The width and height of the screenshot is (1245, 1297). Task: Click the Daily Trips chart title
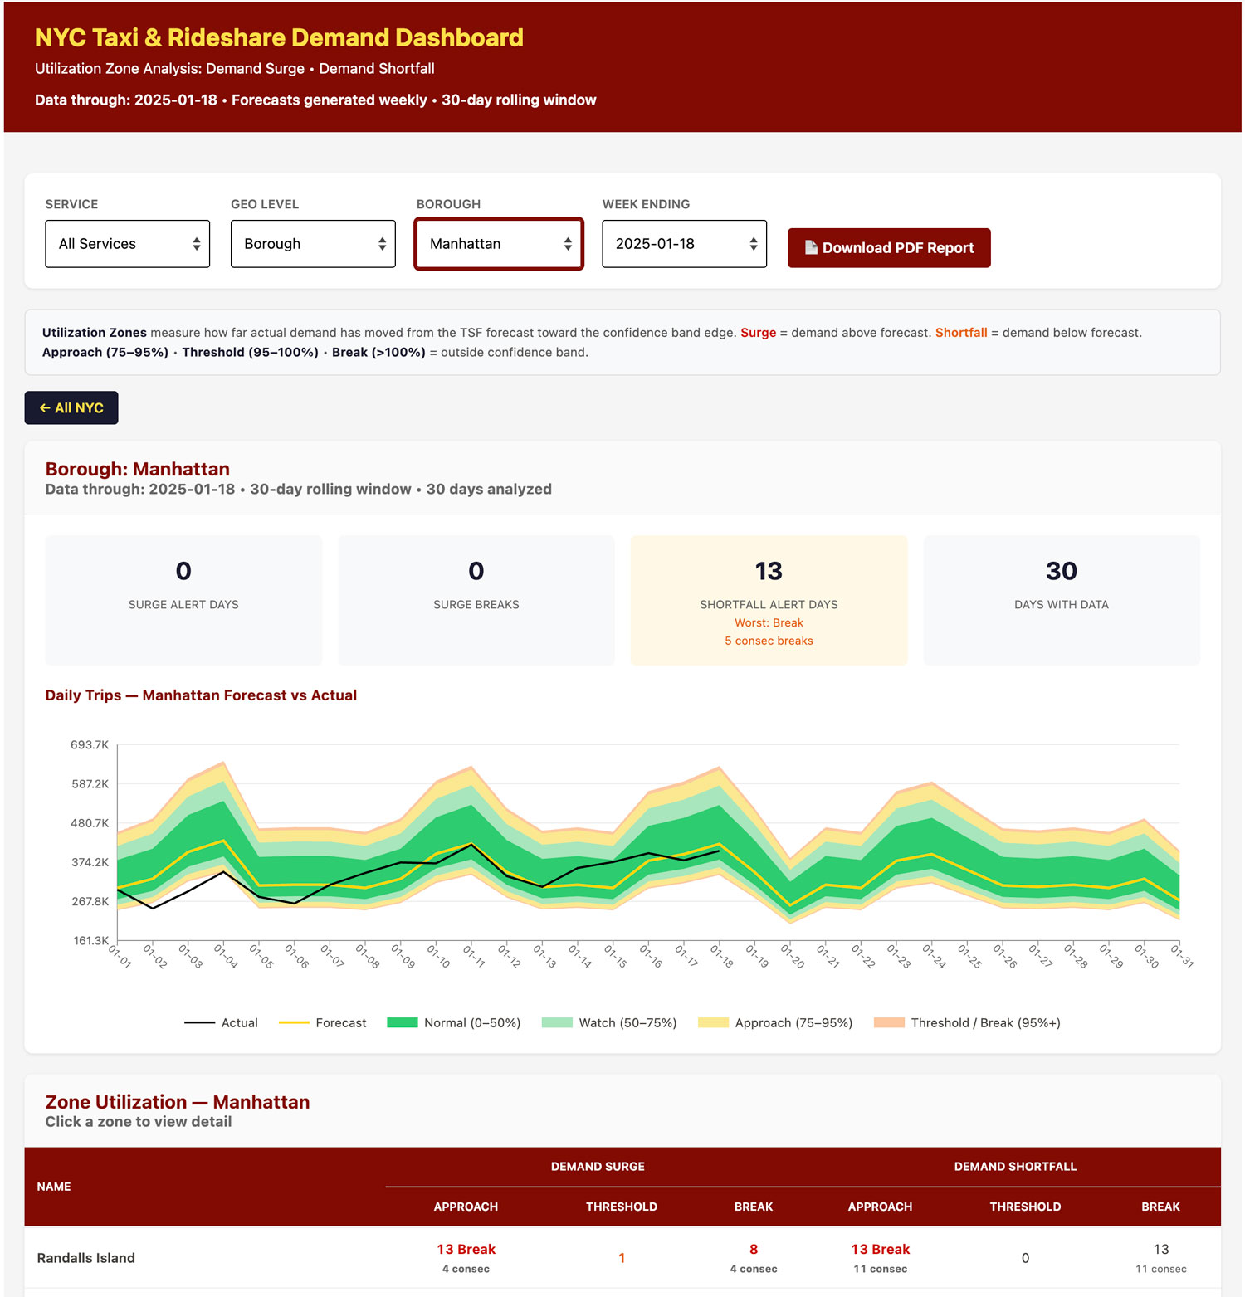[201, 695]
